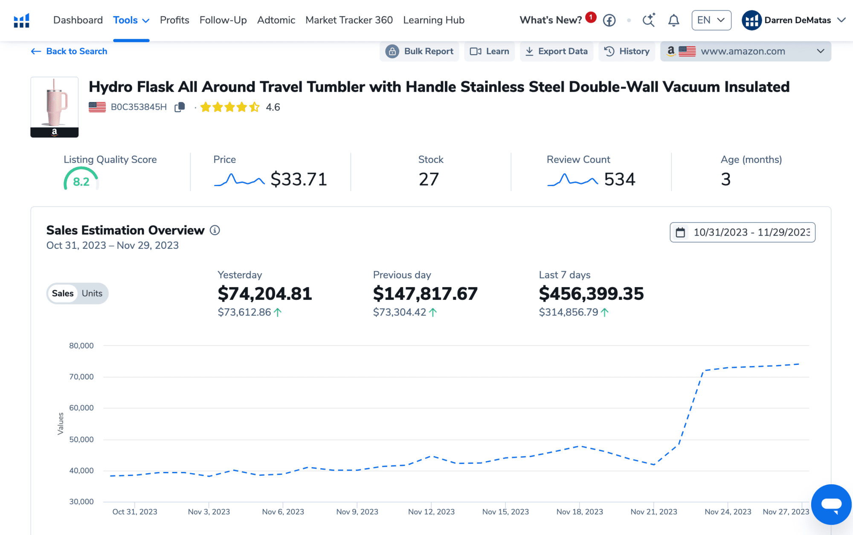853x535 pixels.
Task: Open the Darren DeMatas account menu
Action: [x=797, y=20]
